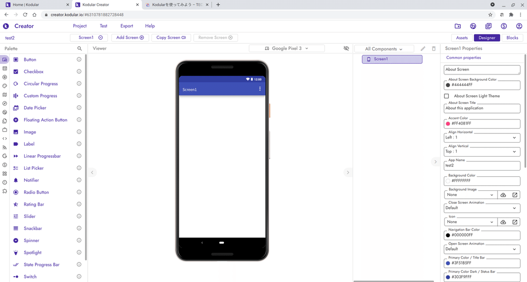Open the Google Pixel 3 device dropdown
527x282 pixels.
pyautogui.click(x=287, y=48)
